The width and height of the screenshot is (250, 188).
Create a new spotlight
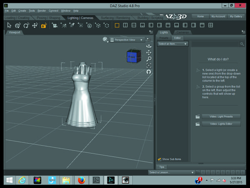pos(72,25)
